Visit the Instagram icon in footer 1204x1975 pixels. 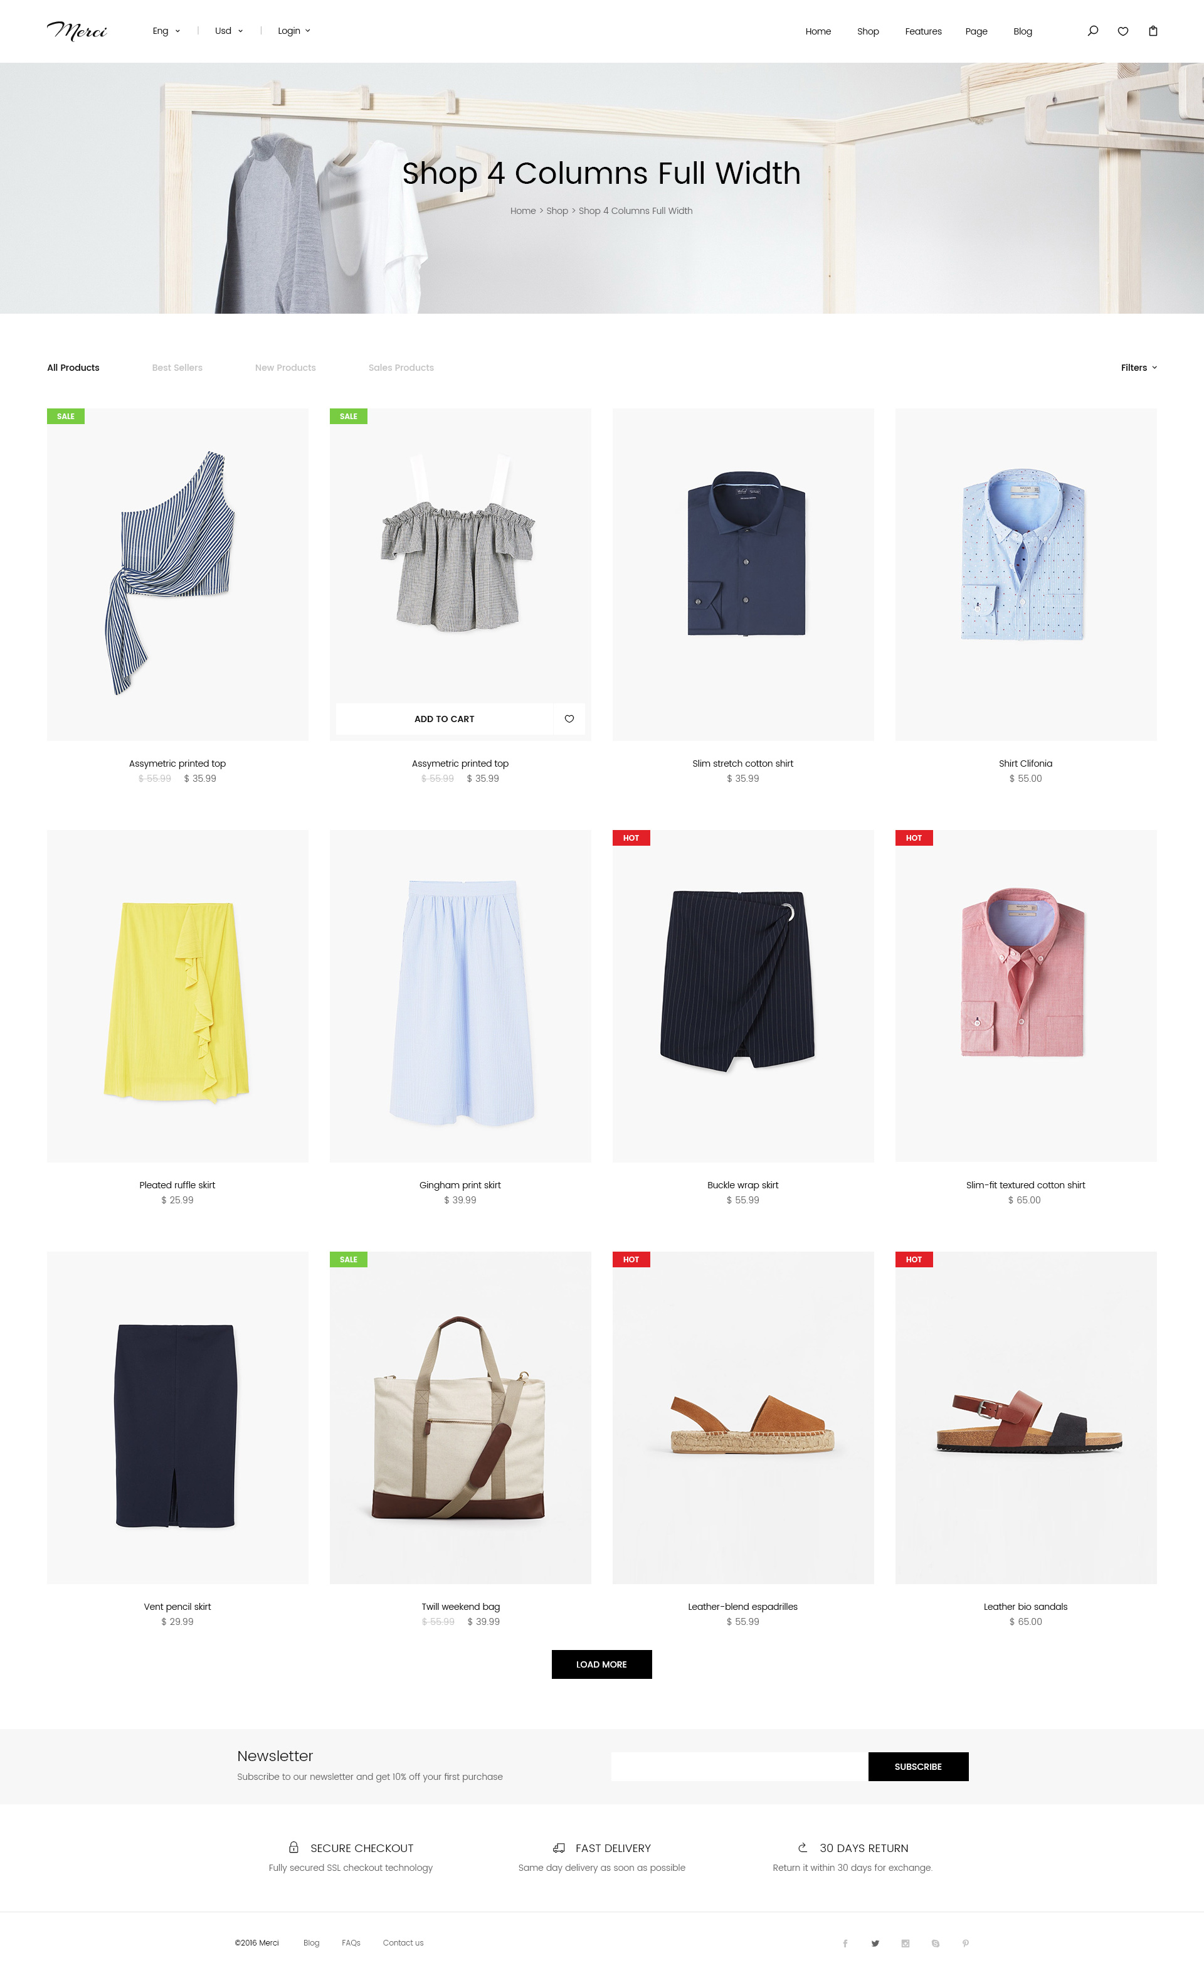[906, 1943]
